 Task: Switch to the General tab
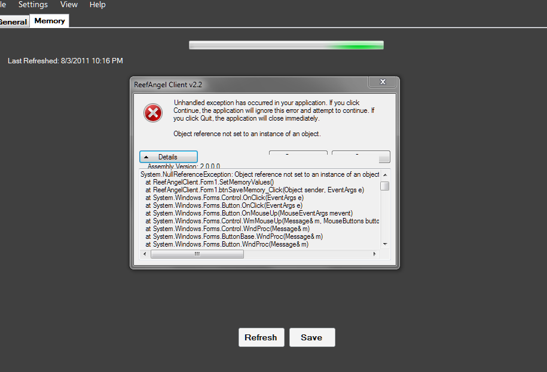[14, 21]
